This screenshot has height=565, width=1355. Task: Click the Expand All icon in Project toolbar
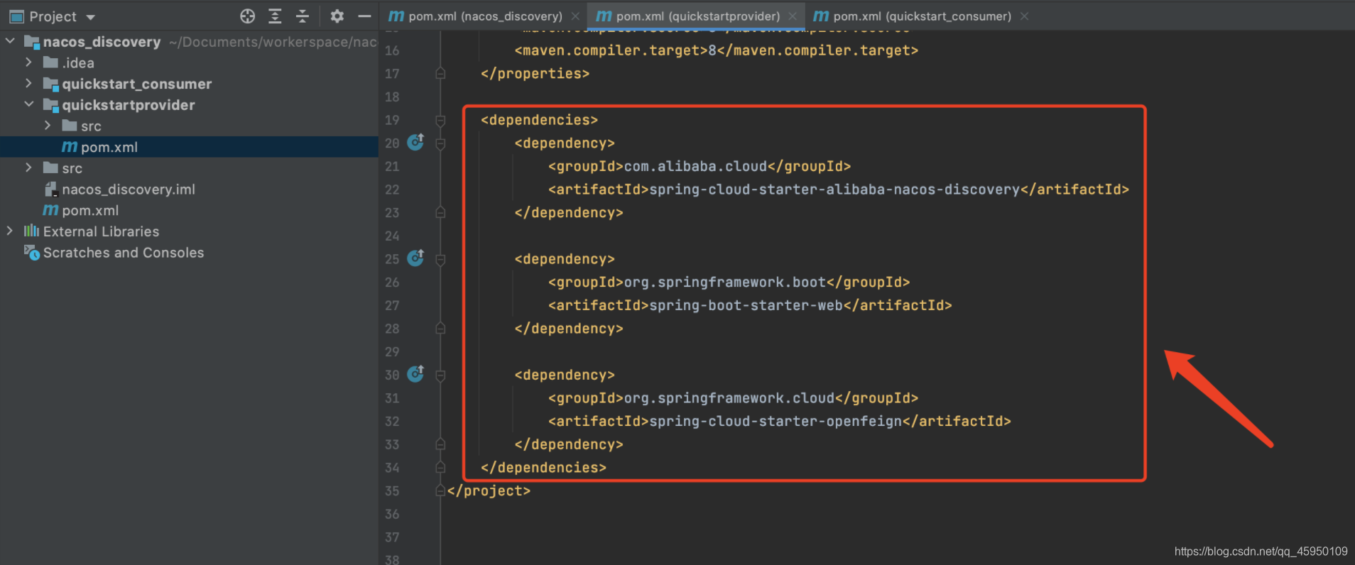point(275,16)
